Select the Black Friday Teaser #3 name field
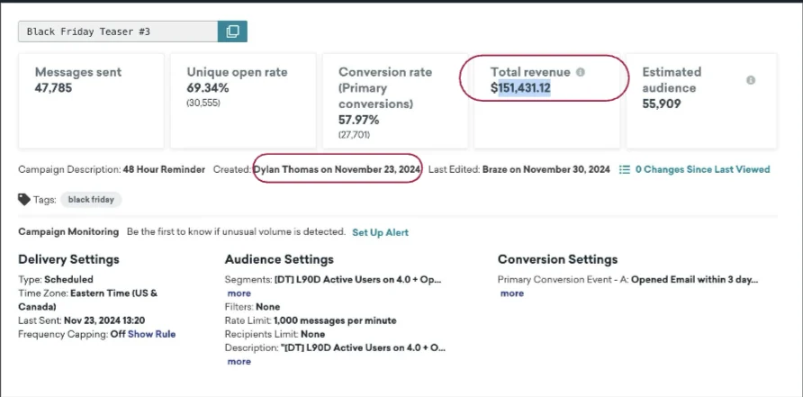Screen dimensions: 803x397 click(x=118, y=32)
